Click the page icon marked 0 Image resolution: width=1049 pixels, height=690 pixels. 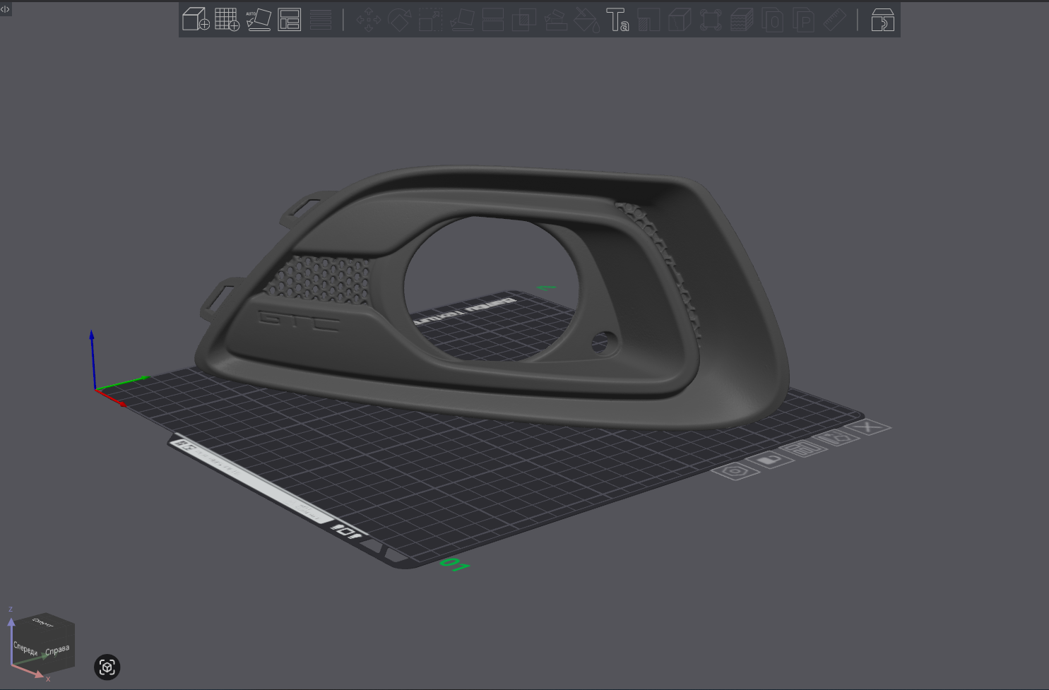(773, 19)
